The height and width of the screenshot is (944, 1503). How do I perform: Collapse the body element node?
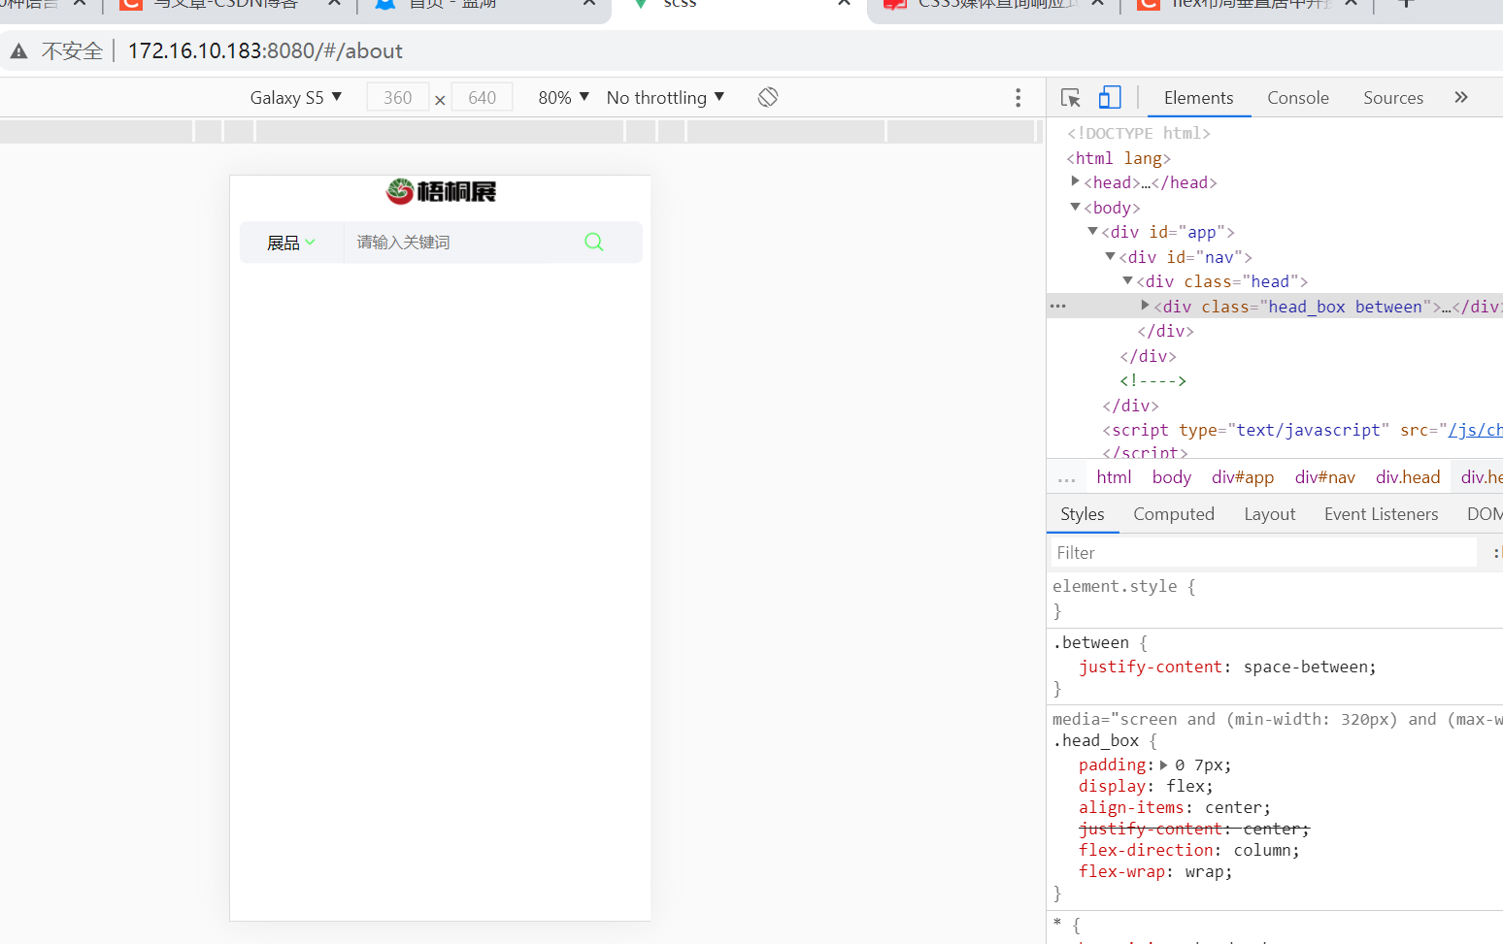pos(1075,207)
